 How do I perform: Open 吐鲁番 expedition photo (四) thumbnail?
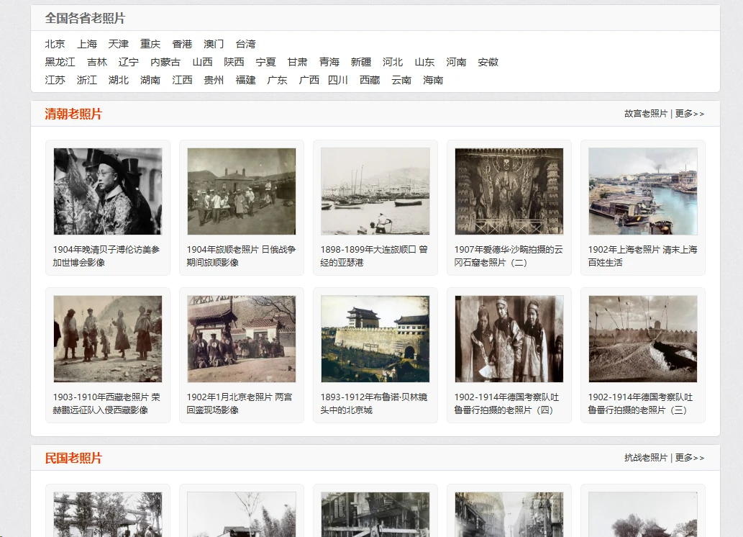click(509, 339)
